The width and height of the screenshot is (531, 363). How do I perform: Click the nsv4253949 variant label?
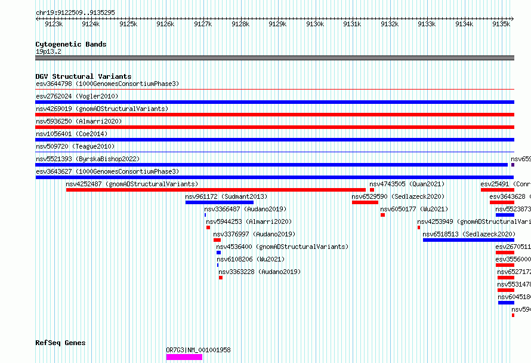point(474,222)
